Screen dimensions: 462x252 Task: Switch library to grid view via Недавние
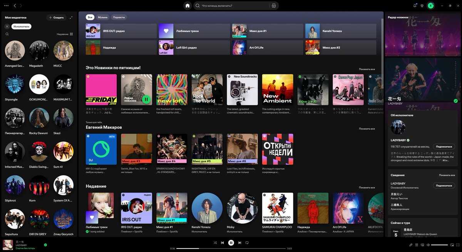pos(65,34)
